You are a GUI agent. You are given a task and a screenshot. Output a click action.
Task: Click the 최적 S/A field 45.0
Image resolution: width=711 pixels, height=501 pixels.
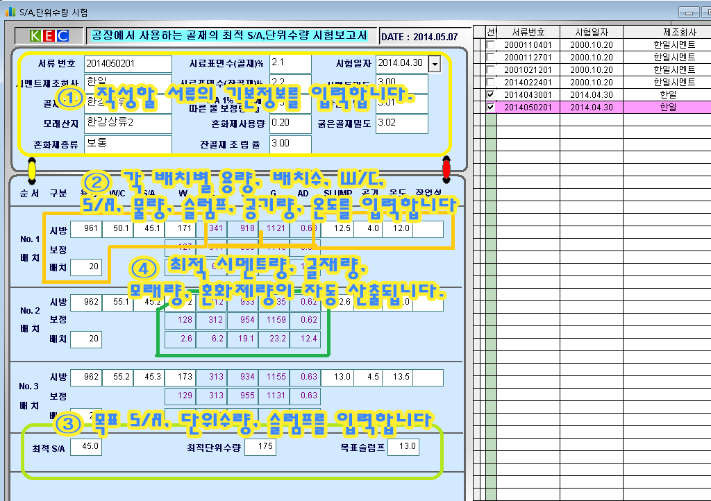coord(85,447)
